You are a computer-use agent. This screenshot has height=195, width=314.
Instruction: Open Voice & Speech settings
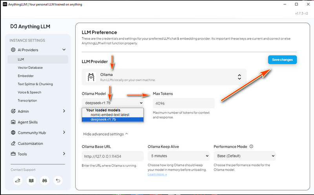29,92
